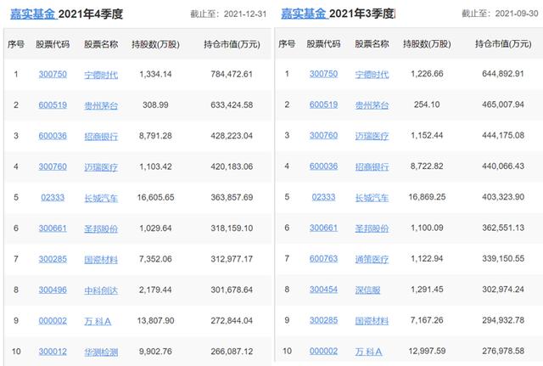Open 华测检测 link in 4季度 table
This screenshot has height=366, width=543.
tap(101, 352)
